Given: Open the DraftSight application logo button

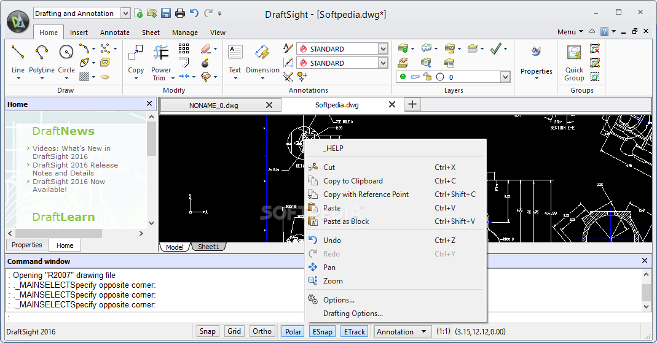Looking at the screenshot, I should tap(18, 21).
